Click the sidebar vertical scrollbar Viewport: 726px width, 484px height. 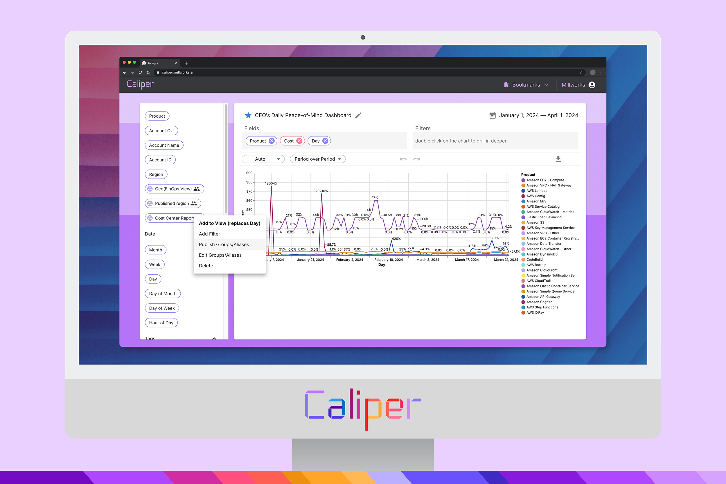226,159
